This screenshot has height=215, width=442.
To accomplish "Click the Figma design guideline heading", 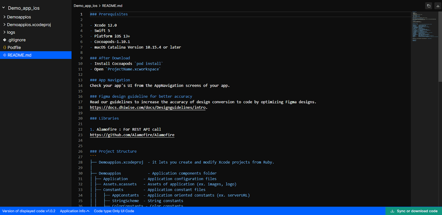I will pos(141,96).
